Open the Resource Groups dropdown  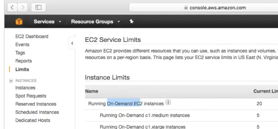point(96,22)
